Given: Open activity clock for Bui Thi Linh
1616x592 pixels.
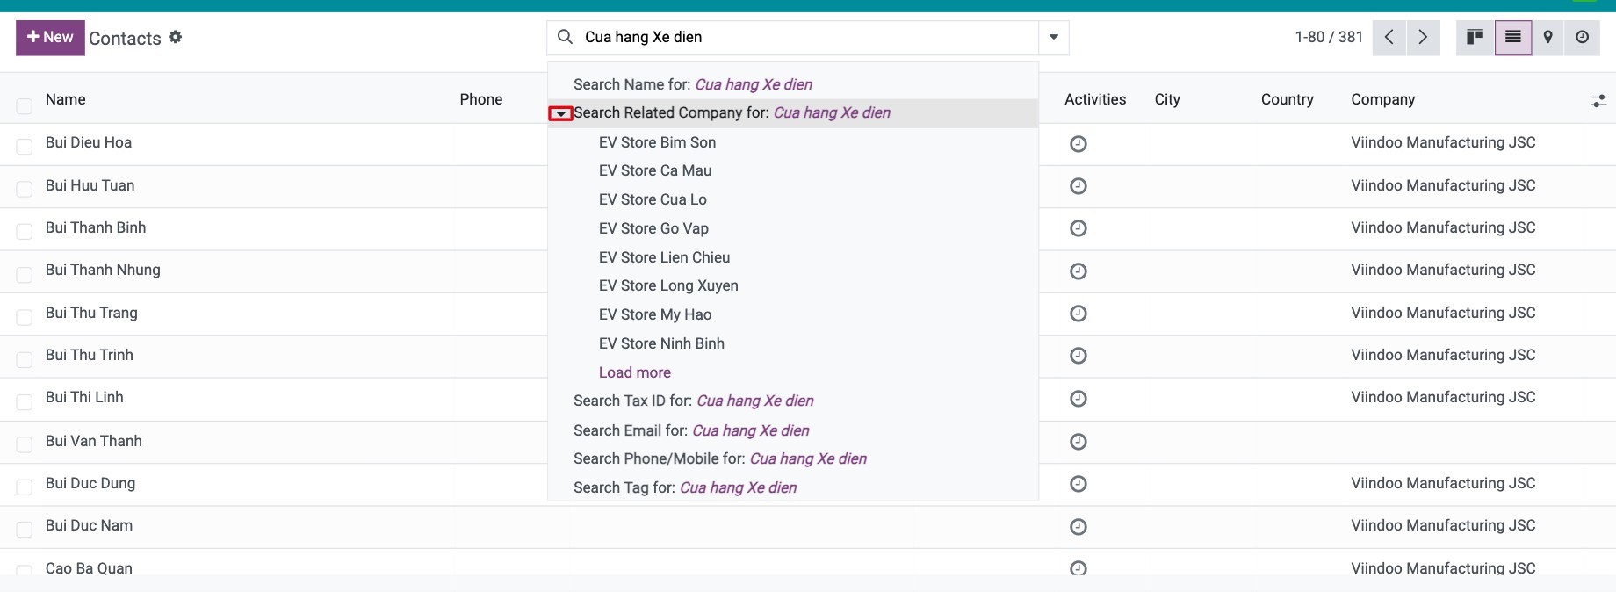Looking at the screenshot, I should (x=1079, y=399).
